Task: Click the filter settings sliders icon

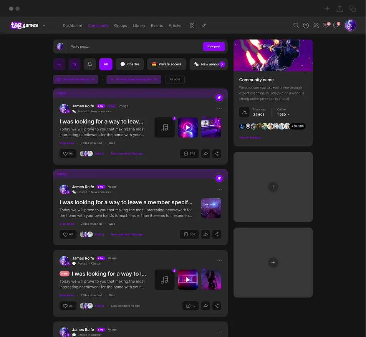Action: (75, 64)
